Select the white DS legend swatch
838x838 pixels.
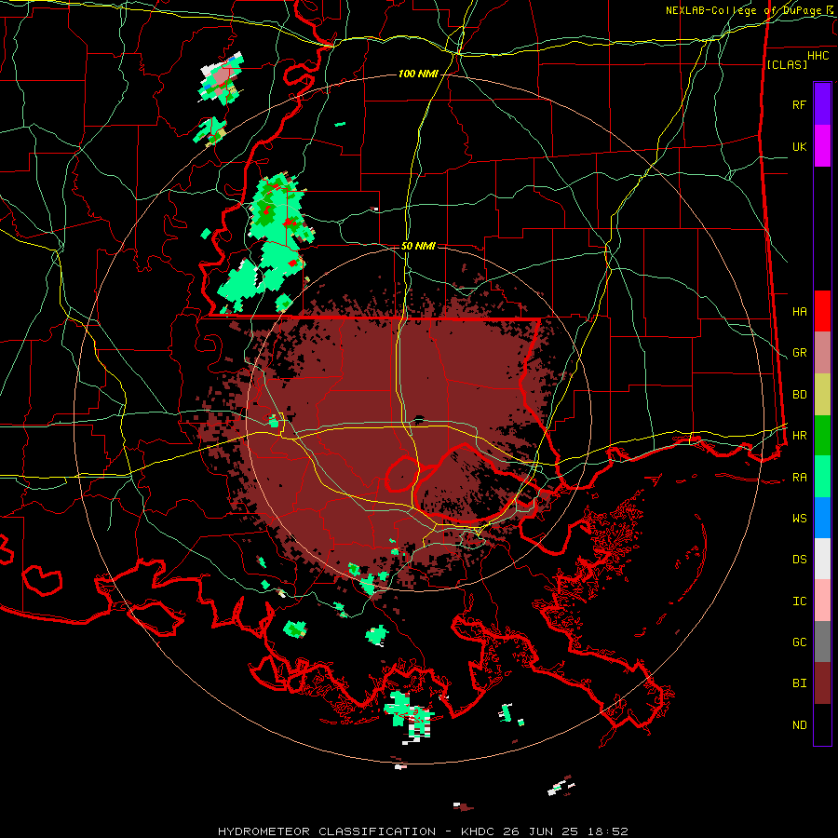822,559
